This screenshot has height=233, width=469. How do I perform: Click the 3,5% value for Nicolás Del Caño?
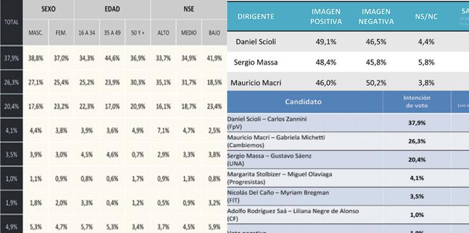click(417, 197)
